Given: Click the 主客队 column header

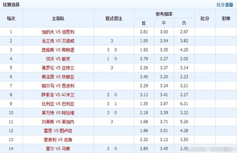Looking at the screenshot, I should click(x=58, y=18).
